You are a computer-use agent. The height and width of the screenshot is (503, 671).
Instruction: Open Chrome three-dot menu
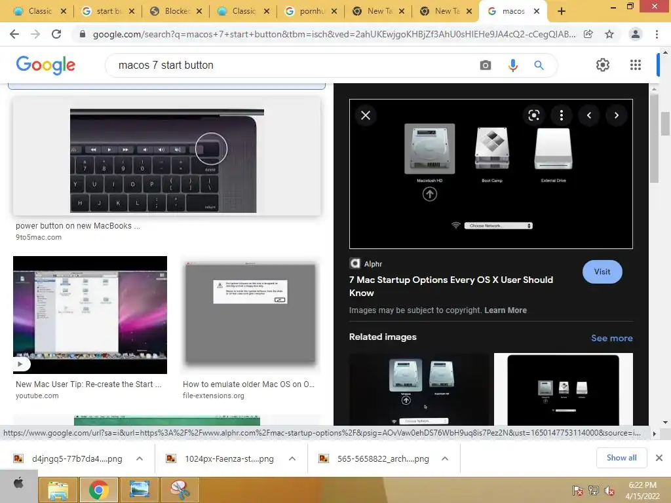(657, 34)
